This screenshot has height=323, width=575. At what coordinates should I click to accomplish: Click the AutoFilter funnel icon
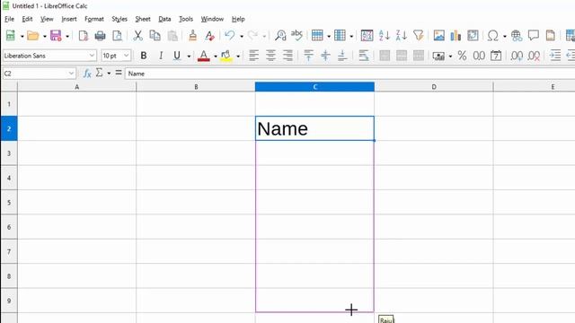(x=419, y=36)
